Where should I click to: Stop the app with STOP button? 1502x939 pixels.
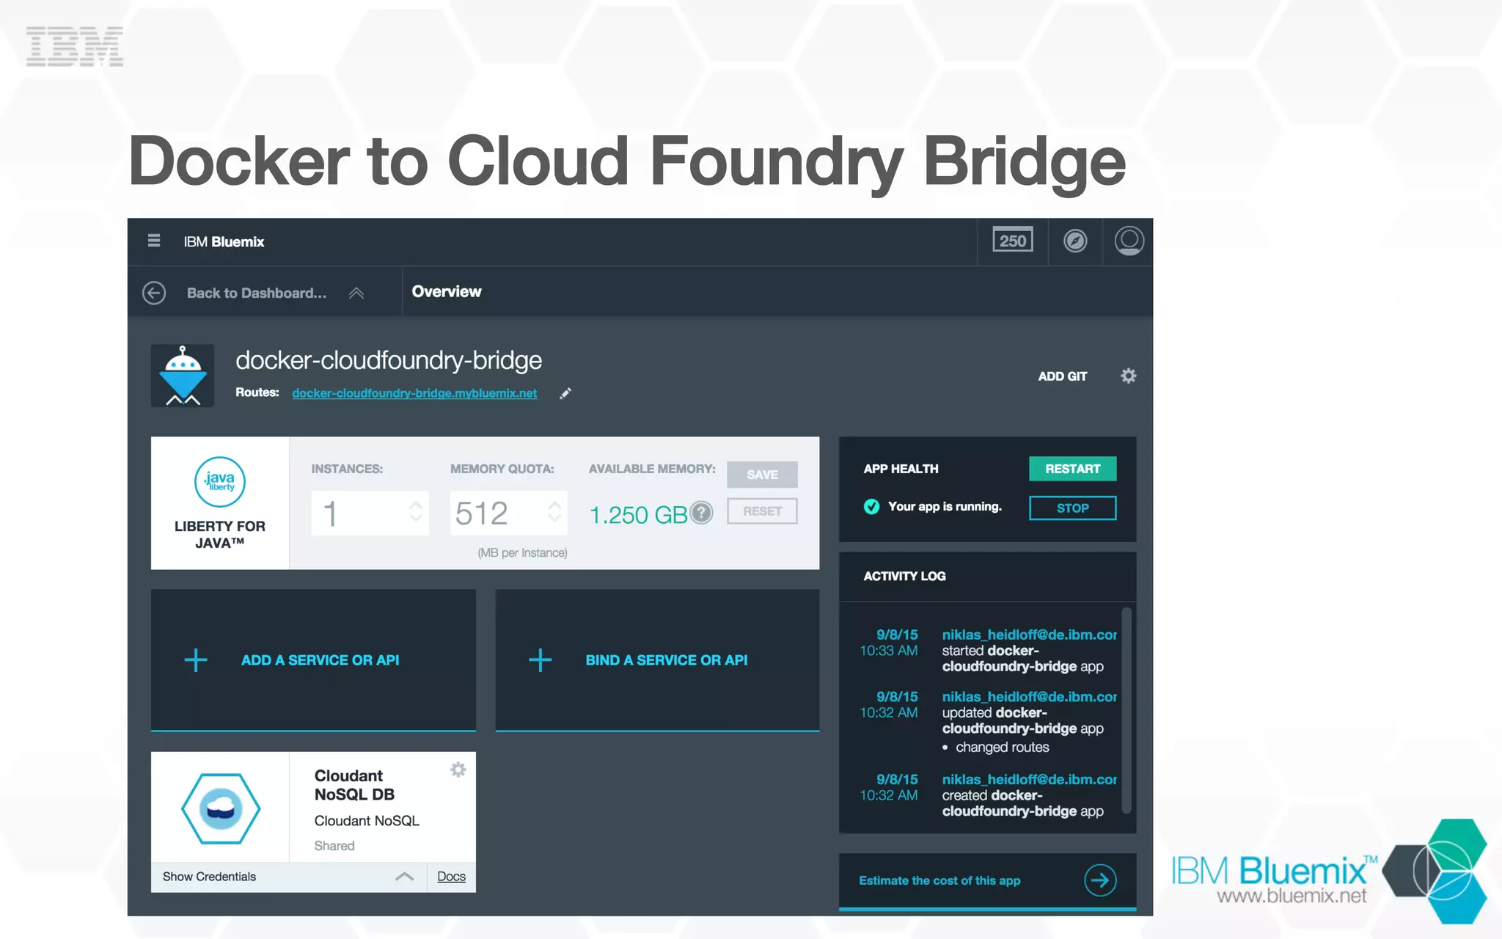click(1072, 508)
